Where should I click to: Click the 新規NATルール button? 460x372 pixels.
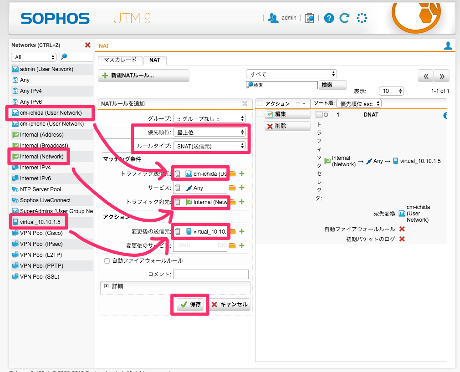coord(143,76)
